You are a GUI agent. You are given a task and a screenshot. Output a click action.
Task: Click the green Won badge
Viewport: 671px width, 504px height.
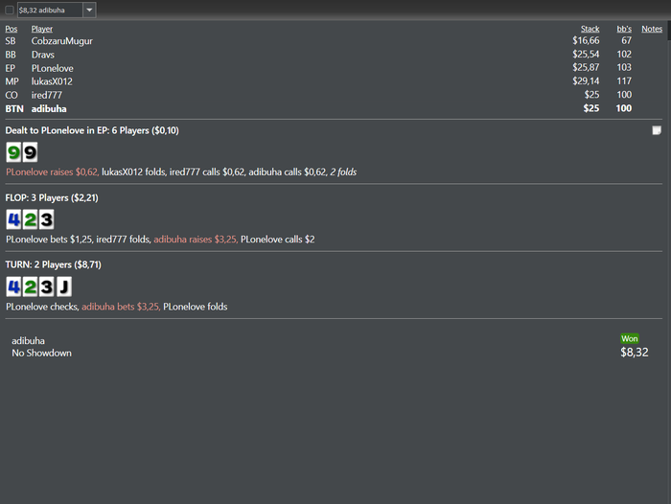[630, 338]
